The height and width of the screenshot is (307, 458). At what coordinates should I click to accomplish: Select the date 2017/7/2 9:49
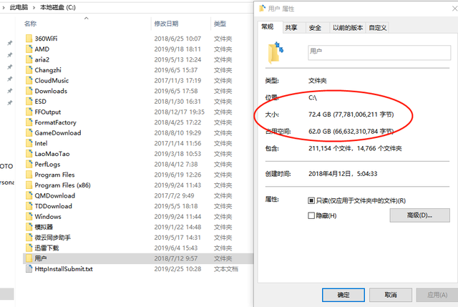tap(174, 195)
